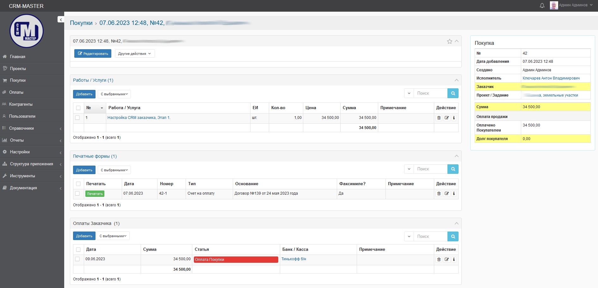Edit the invoice 42-1 print form row

447,194
